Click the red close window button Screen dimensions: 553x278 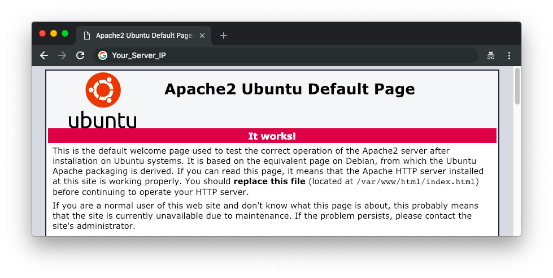(x=42, y=33)
